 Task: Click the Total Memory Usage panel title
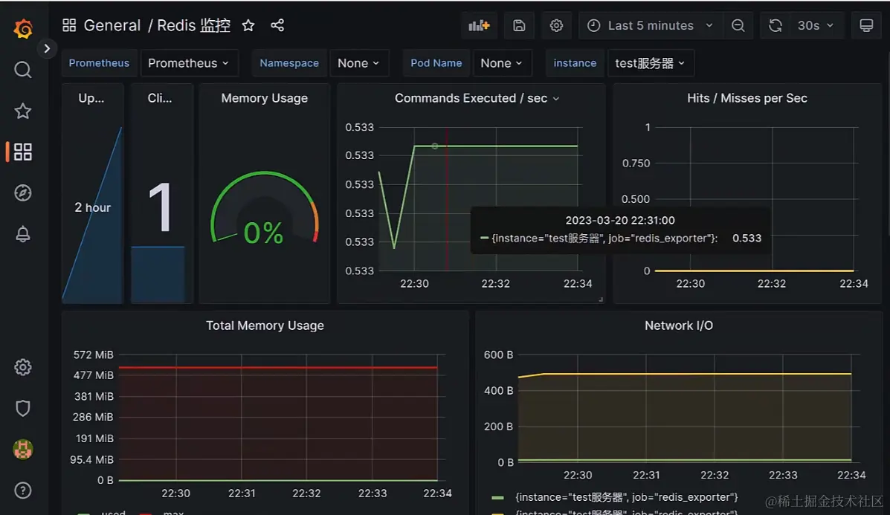(x=265, y=325)
